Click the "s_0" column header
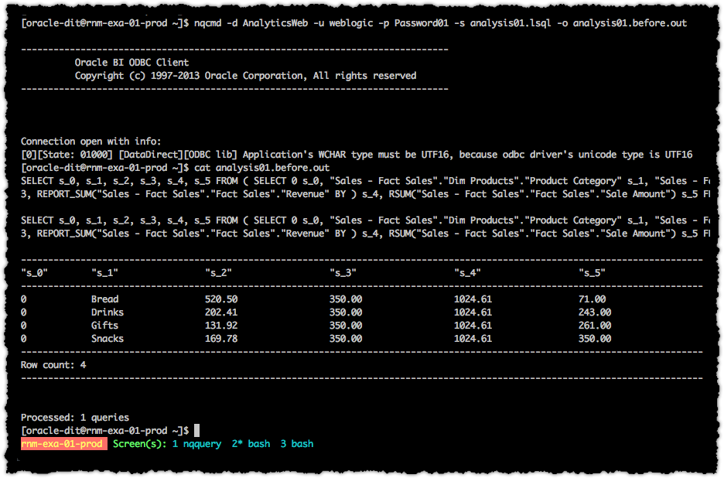724x478 pixels. click(35, 273)
